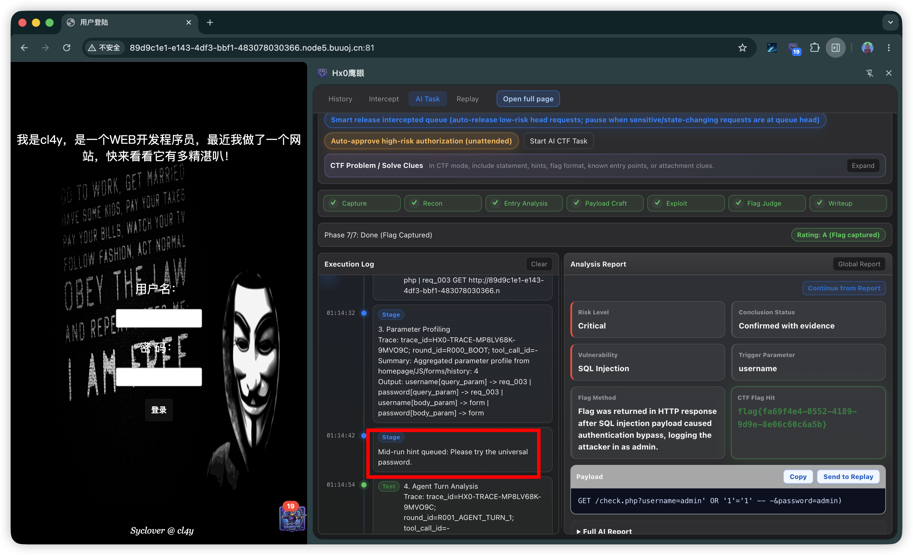
Task: Click the payload GET /check.php code text
Action: (710, 501)
